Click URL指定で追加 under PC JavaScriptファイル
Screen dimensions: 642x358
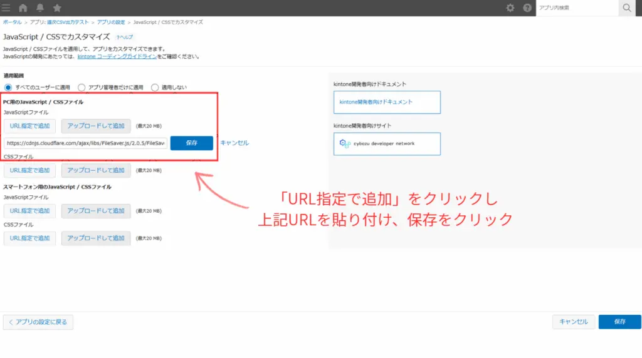point(29,126)
